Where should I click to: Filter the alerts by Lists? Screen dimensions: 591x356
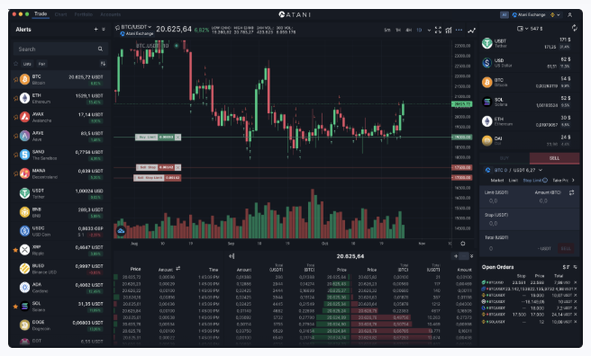click(x=27, y=64)
